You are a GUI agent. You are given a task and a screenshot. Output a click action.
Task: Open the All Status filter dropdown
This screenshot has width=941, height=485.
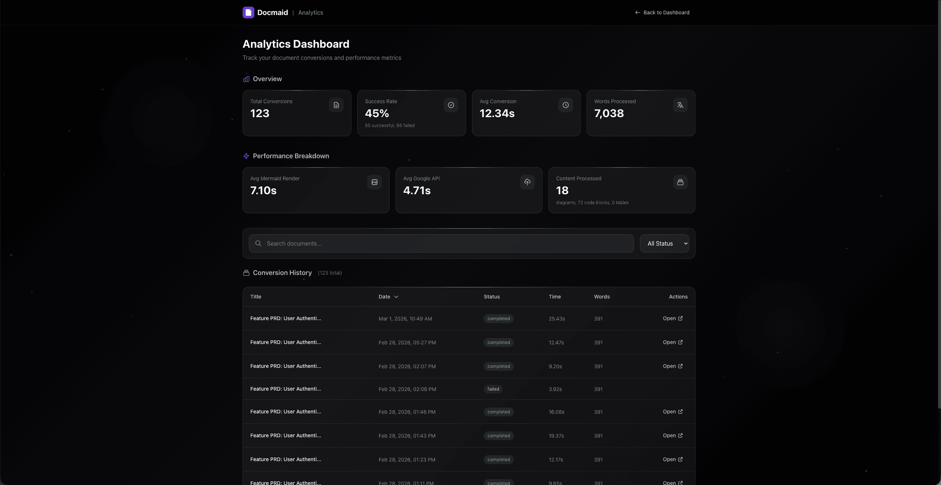coord(664,243)
